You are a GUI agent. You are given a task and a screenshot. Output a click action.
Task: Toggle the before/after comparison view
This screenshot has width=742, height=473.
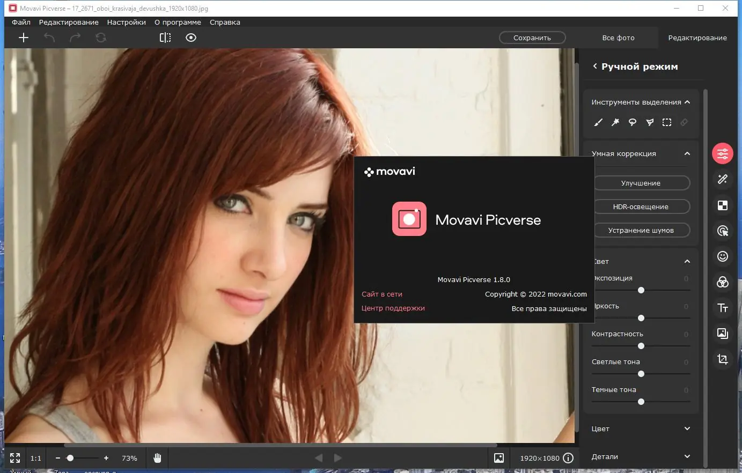pyautogui.click(x=165, y=38)
